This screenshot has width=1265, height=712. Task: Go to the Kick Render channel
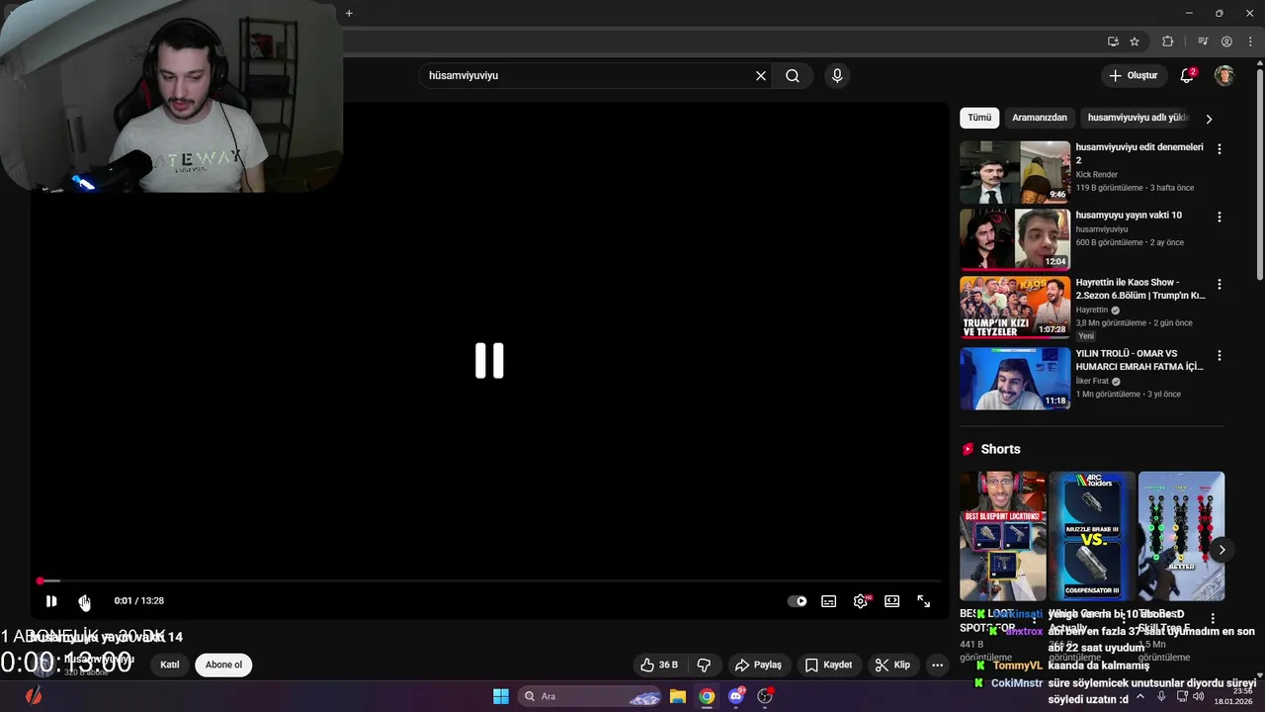1097,174
